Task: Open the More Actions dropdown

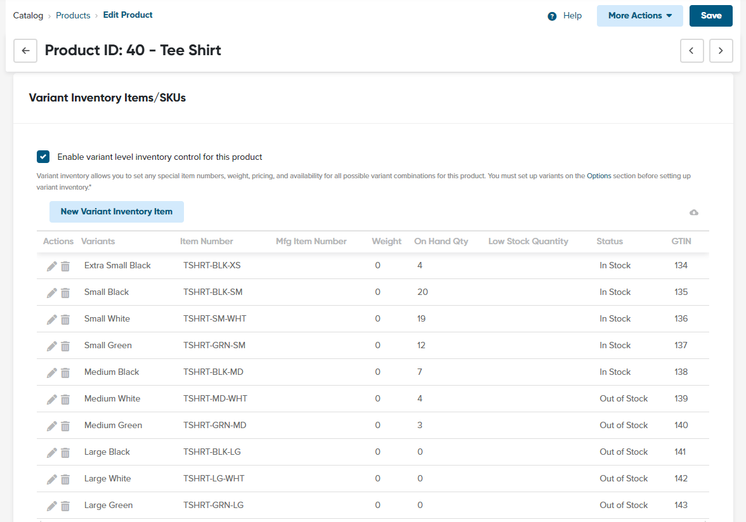Action: (x=639, y=15)
